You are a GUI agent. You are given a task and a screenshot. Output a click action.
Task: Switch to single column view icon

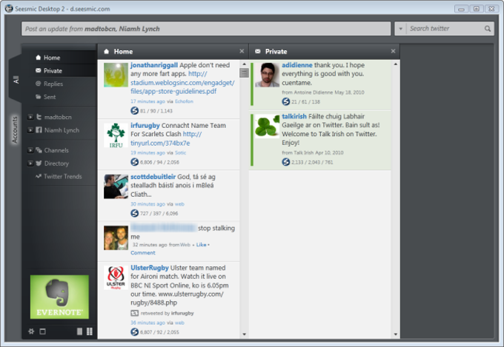click(x=80, y=331)
